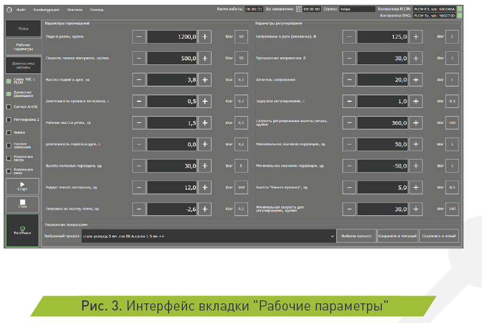
Task: Switch to the Диагностика системы tab
Action: [x=23, y=65]
